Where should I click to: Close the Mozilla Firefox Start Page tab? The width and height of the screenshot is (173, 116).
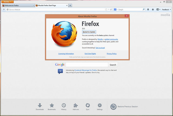tap(67, 5)
